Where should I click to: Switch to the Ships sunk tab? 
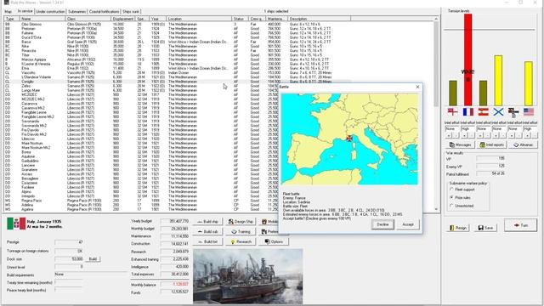131,11
